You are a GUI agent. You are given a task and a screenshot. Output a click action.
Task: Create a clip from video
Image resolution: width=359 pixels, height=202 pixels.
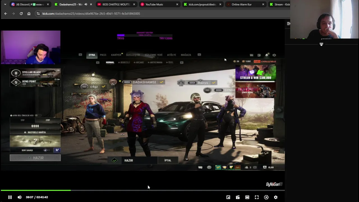coord(238,197)
